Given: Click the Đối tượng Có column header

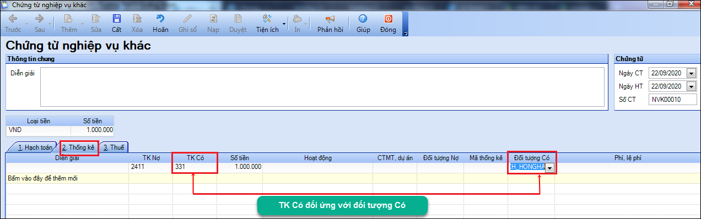Looking at the screenshot, I should 531,158.
